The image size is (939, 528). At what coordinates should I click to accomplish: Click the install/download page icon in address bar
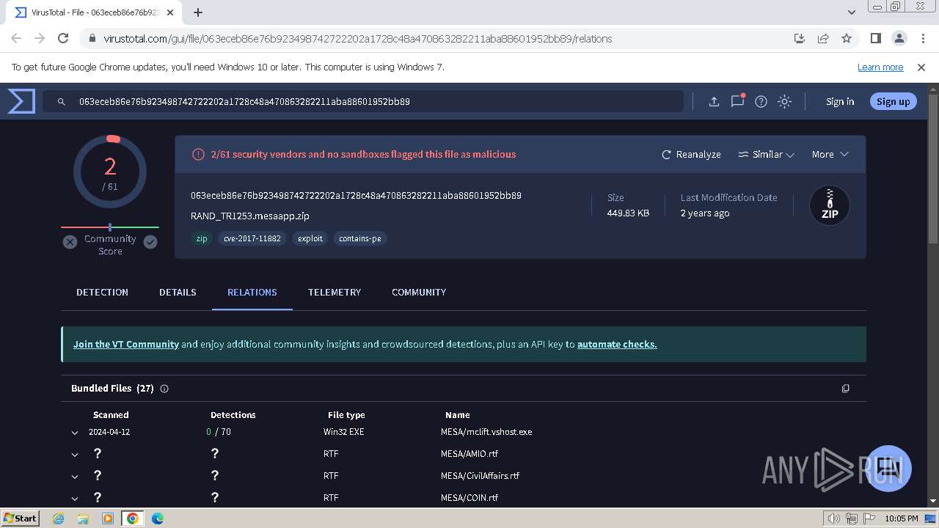pos(800,38)
